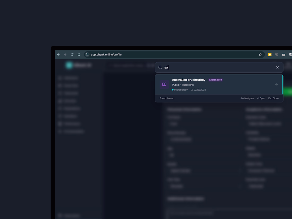Click the 9/22/2025 date
This screenshot has height=219, width=292.
pos(200,90)
